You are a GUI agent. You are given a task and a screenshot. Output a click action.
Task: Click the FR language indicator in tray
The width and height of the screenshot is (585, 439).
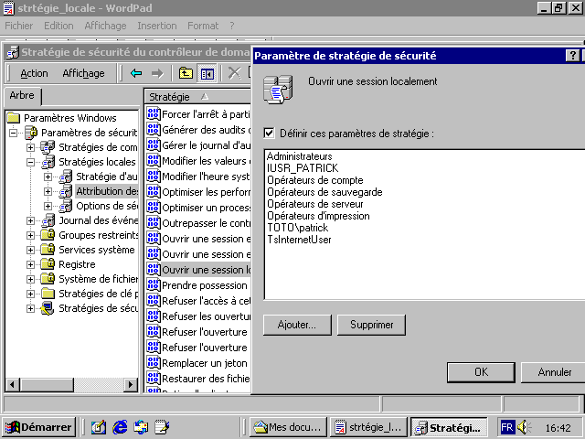point(506,427)
